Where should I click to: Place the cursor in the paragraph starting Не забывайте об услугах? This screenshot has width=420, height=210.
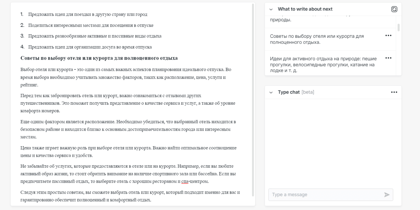(128, 174)
